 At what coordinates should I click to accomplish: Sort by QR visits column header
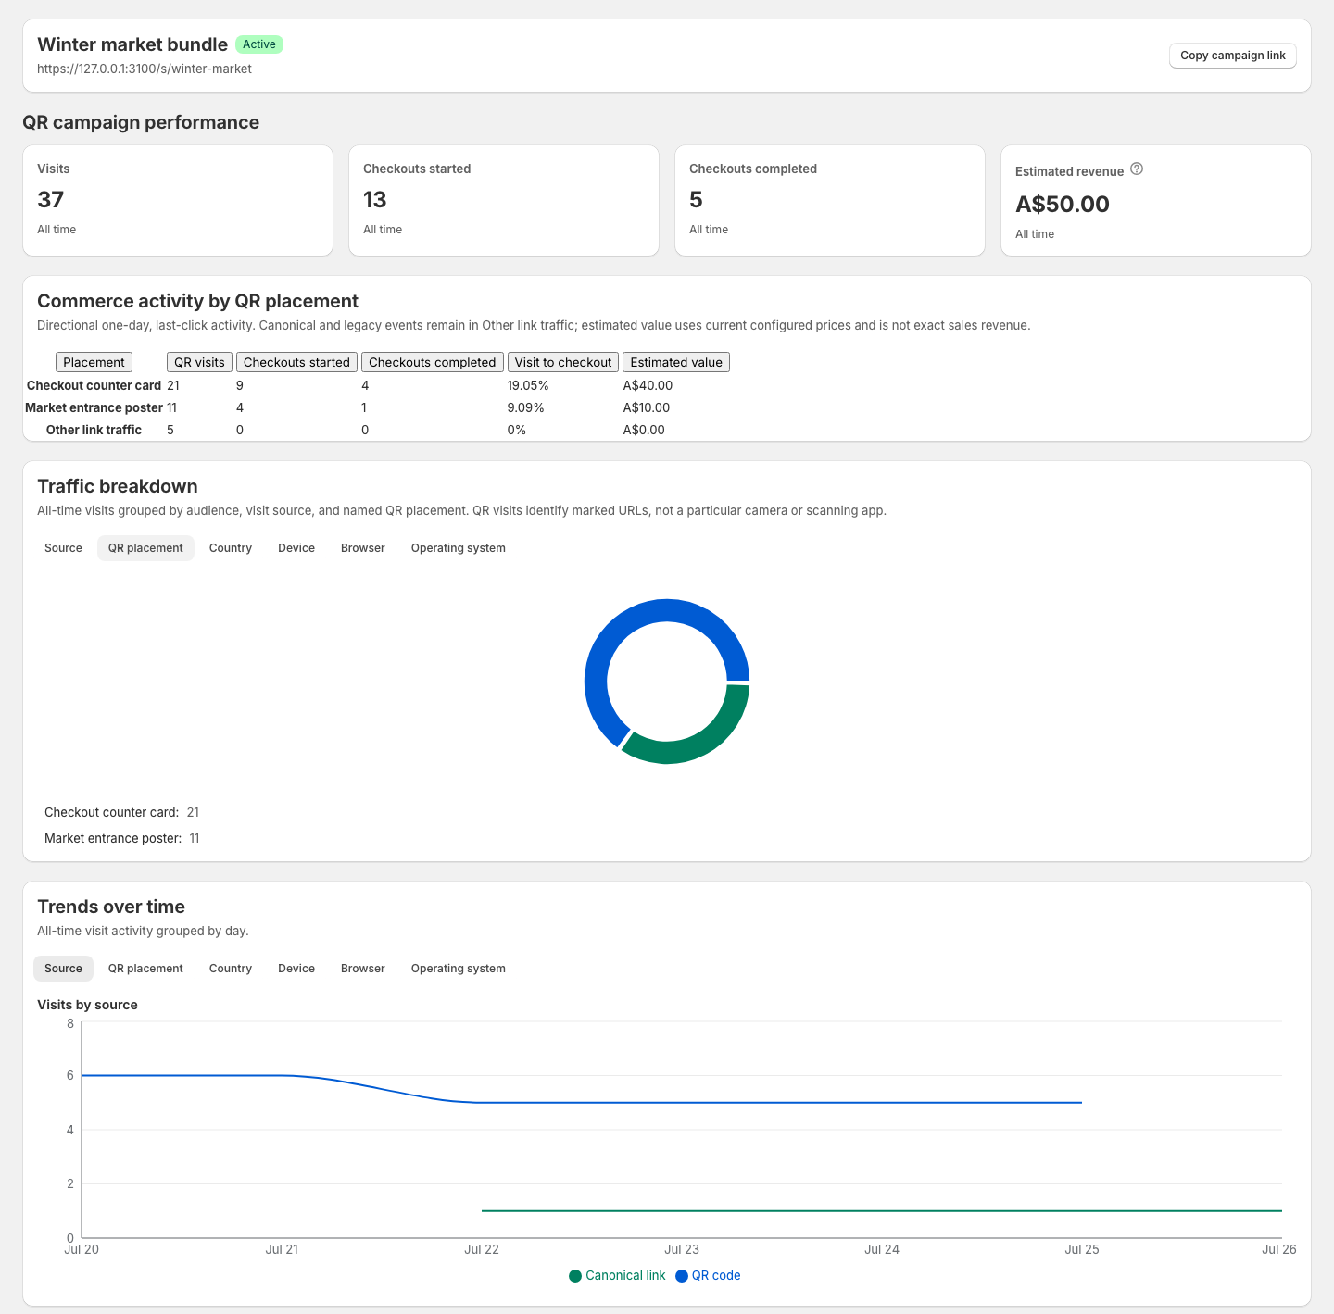pyautogui.click(x=199, y=362)
